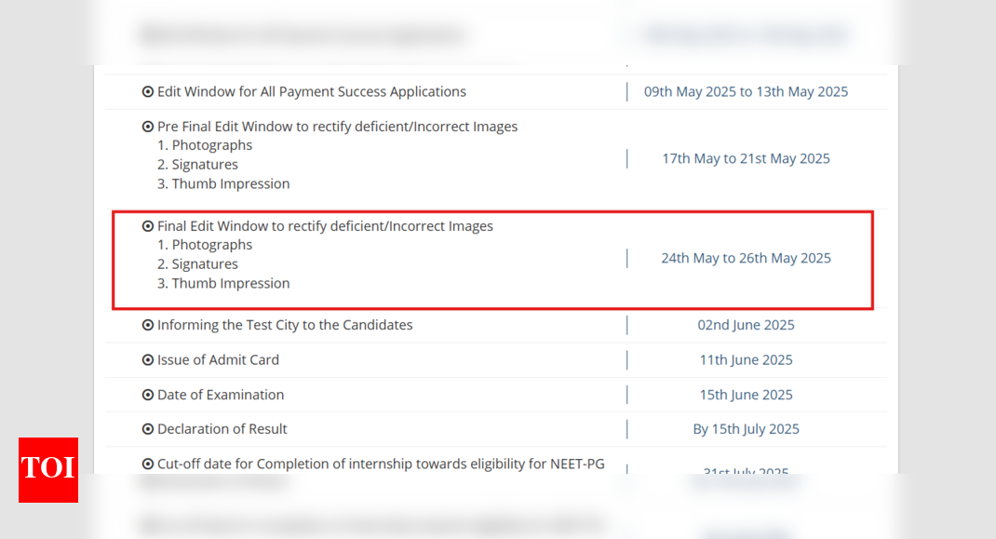Click the '15th June 2025' exam date
This screenshot has height=539, width=996.
coord(746,395)
